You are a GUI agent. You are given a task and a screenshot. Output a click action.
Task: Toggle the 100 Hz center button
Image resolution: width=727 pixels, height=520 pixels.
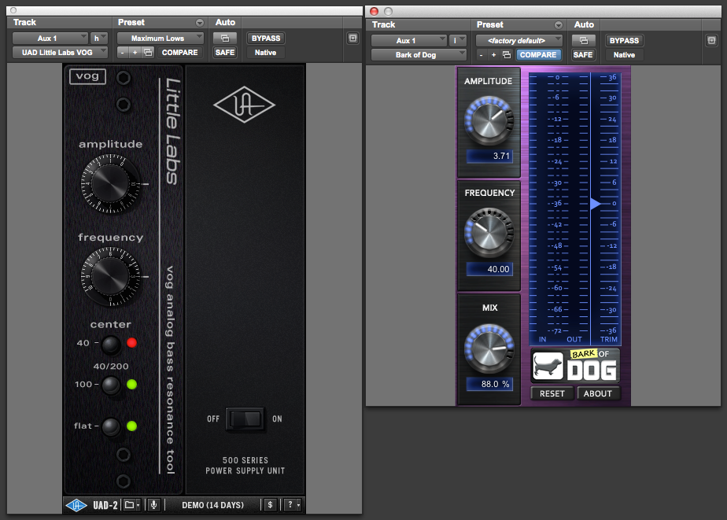pos(111,385)
